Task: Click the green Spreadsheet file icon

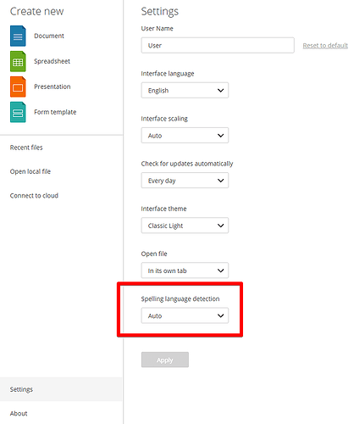Action: click(18, 61)
